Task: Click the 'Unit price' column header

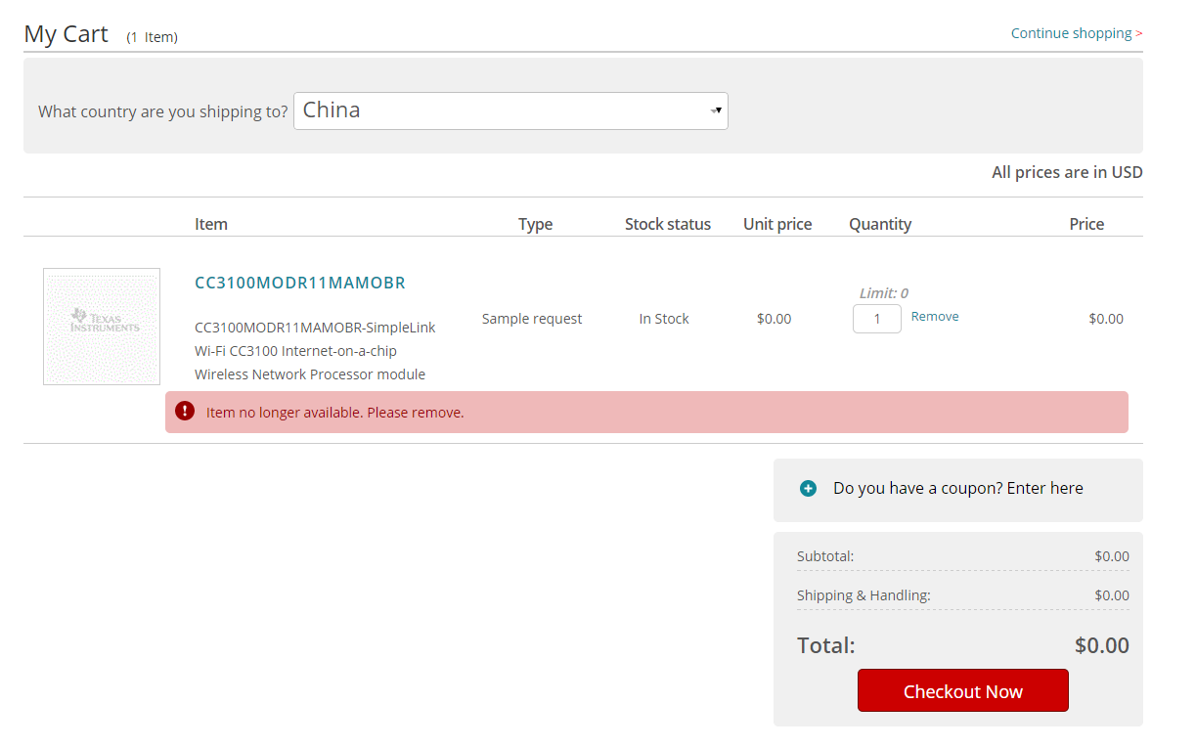Action: [x=777, y=224]
